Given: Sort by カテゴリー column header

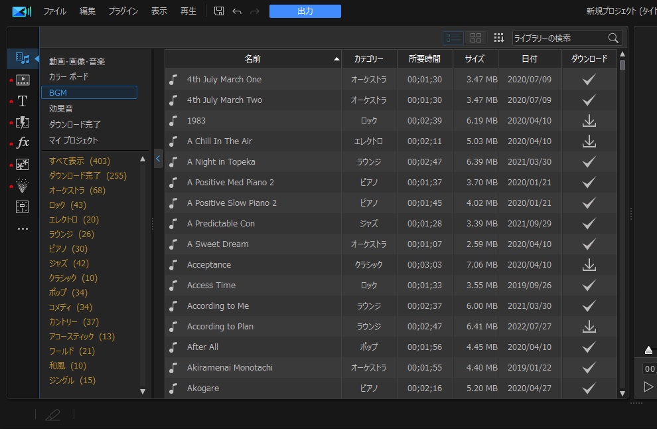Looking at the screenshot, I should [x=369, y=58].
